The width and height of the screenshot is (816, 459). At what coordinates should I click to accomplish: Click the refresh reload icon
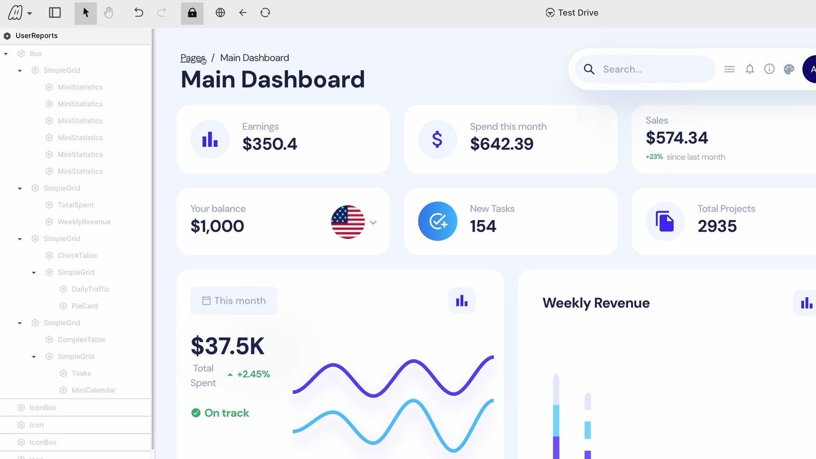(x=265, y=13)
